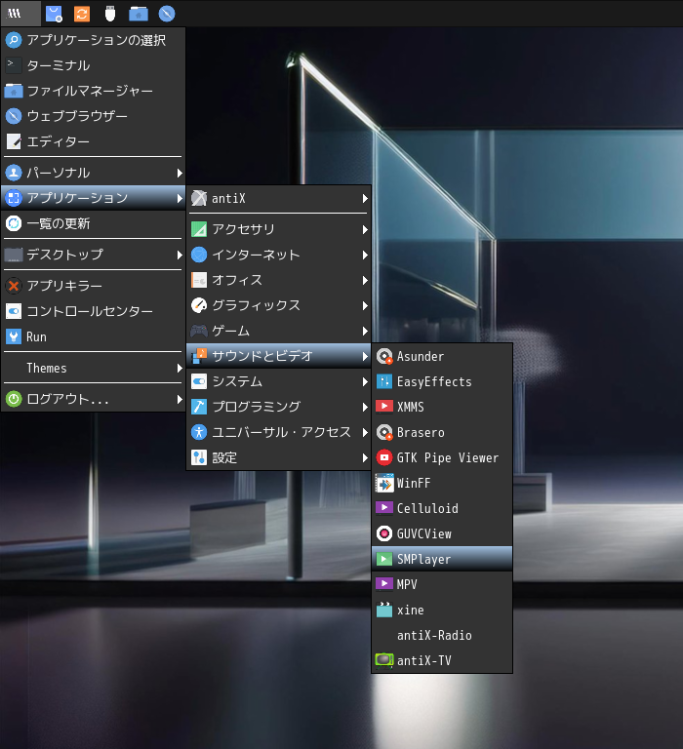
Task: Click the antiX-TV icon
Action: coord(384,660)
